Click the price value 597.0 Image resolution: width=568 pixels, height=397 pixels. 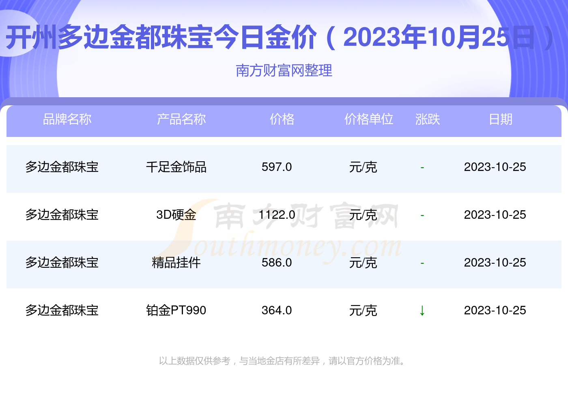[277, 167]
